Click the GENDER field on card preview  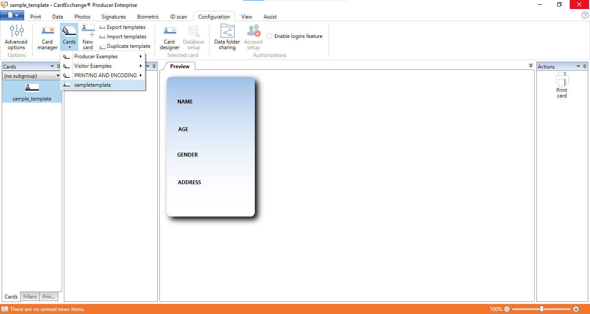[x=187, y=155]
